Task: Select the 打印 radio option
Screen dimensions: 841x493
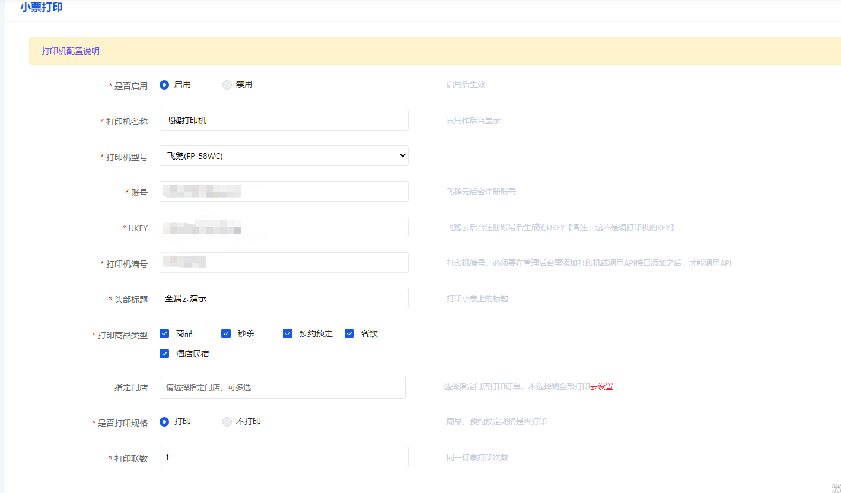Action: pos(165,422)
